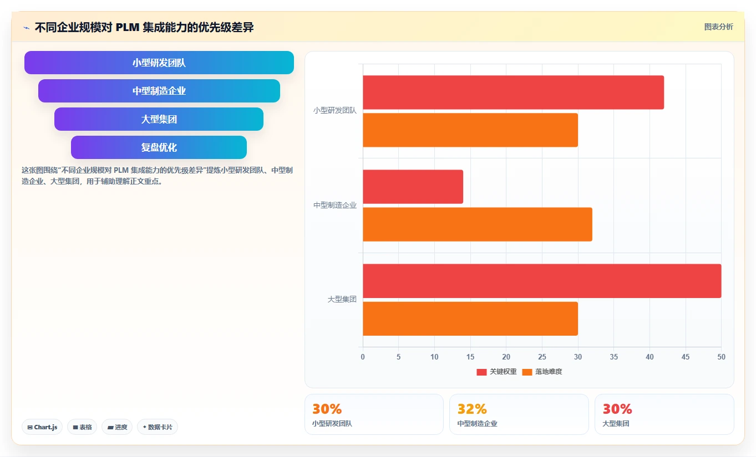
Task: Open the 30% 大型集团 data card
Action: [x=664, y=414]
